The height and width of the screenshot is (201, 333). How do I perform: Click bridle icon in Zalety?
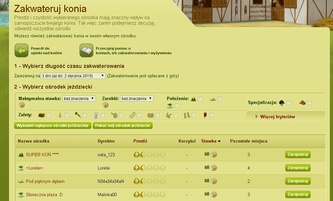(132, 115)
